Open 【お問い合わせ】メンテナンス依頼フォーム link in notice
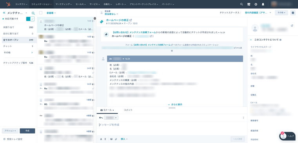298x143 pixels. tap(134, 32)
